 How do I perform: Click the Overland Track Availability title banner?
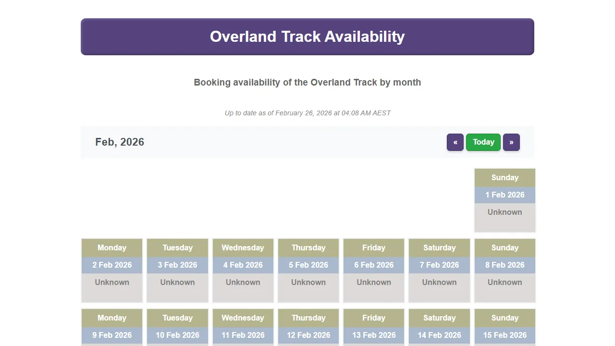point(307,37)
